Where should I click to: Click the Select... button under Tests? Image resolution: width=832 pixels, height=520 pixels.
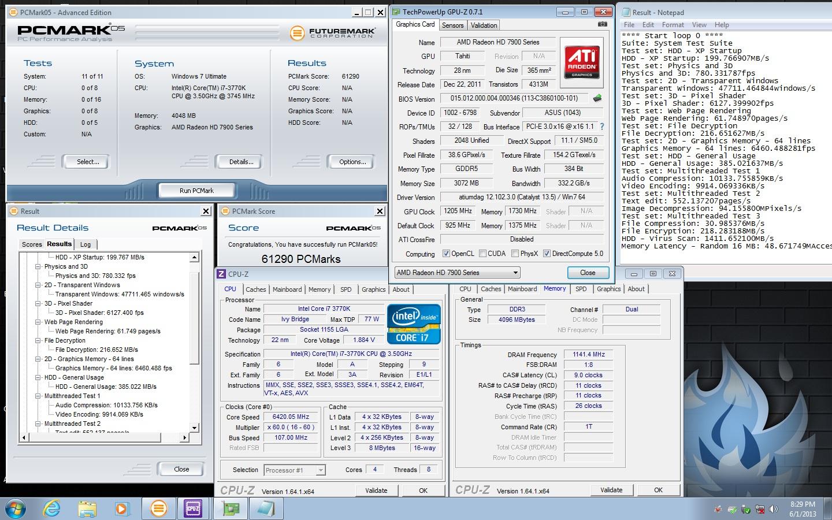coord(88,162)
